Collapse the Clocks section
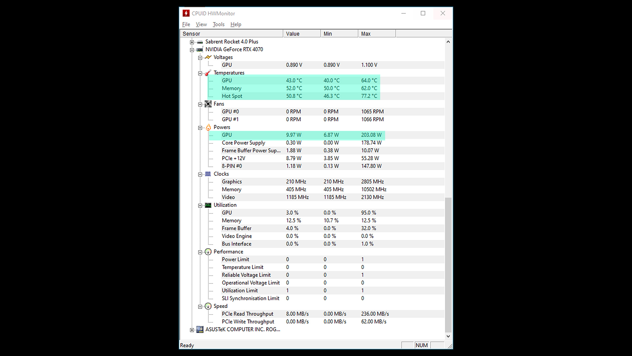 click(x=200, y=174)
